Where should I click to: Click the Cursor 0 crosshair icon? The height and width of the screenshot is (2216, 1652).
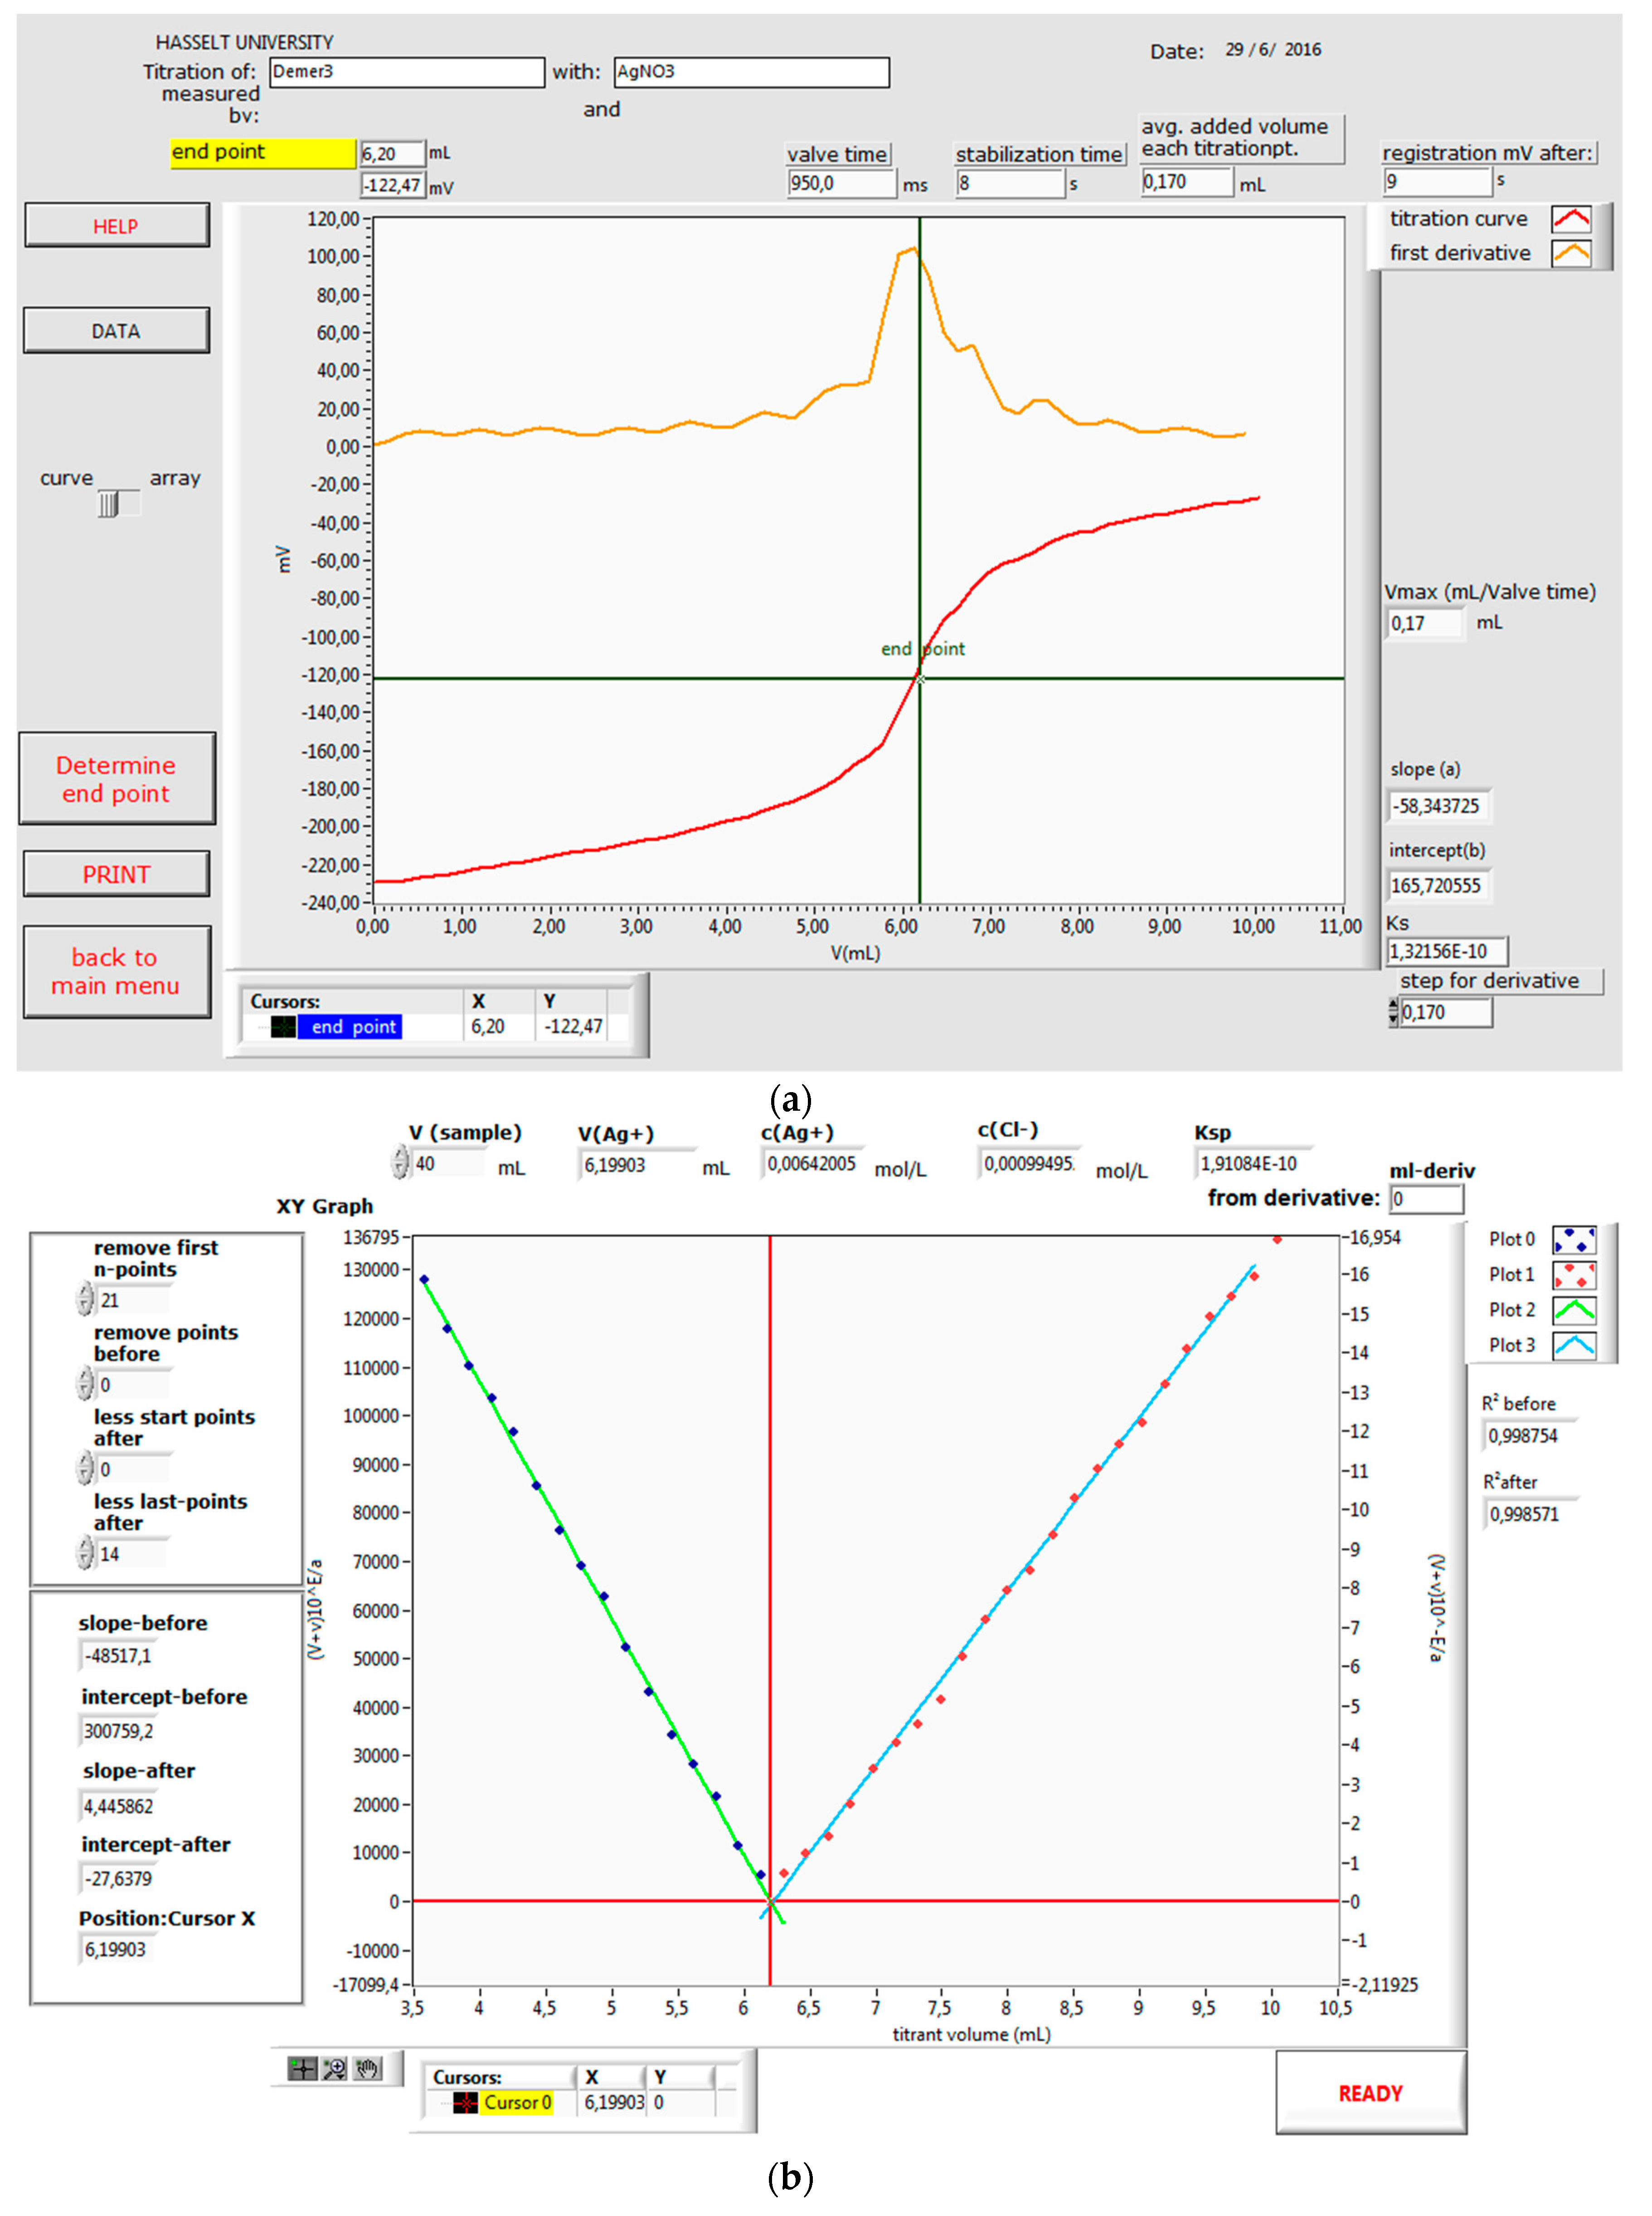[x=465, y=2102]
